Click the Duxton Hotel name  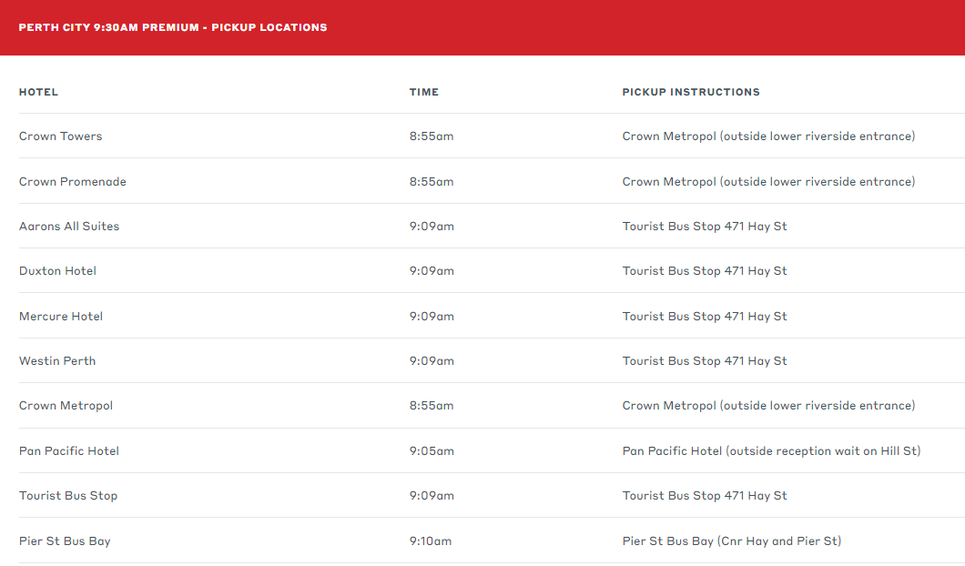58,270
